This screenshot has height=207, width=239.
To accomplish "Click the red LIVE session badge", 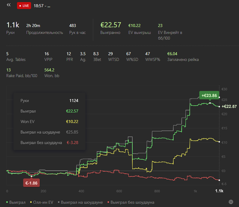I will 24,6.
